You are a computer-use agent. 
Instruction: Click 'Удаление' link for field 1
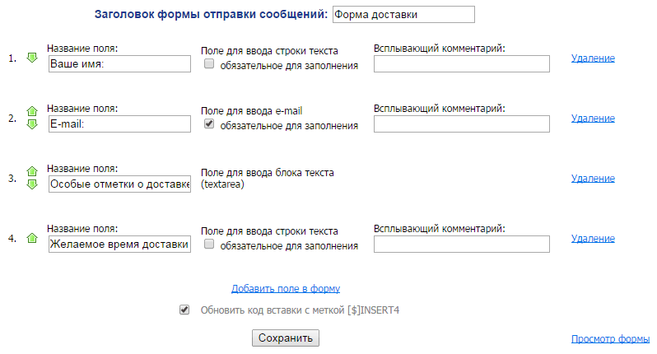point(593,58)
